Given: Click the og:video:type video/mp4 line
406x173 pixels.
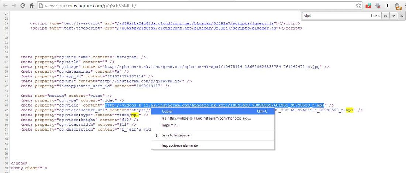Looking at the screenshot, I should click(x=85, y=115).
